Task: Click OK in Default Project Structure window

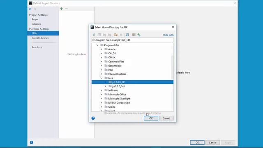Action: pyautogui.click(x=197, y=143)
